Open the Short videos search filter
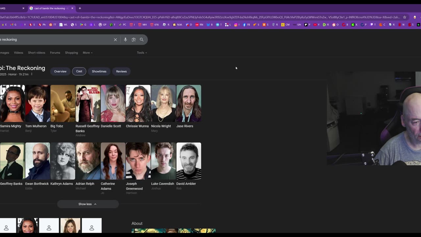421x237 pixels. (37, 53)
